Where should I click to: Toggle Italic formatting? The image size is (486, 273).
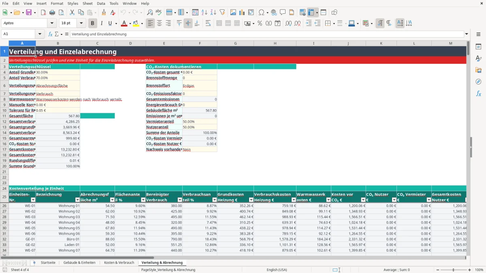pyautogui.click(x=102, y=23)
